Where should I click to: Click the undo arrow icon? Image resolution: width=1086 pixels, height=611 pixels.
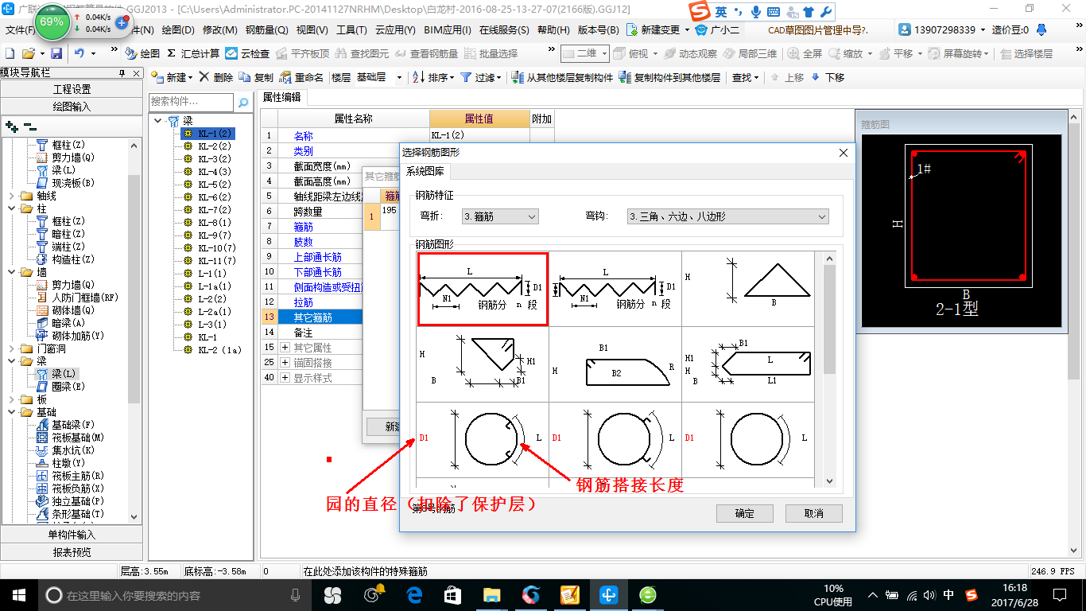pos(80,53)
